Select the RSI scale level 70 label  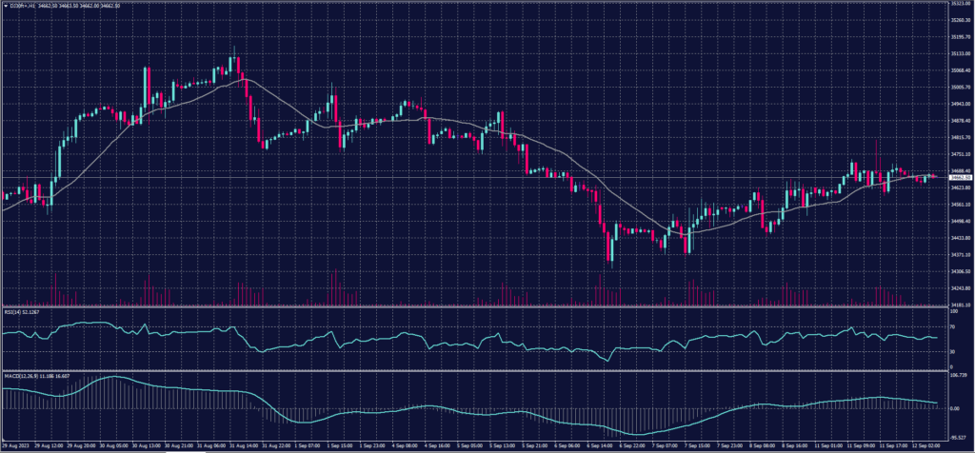953,326
